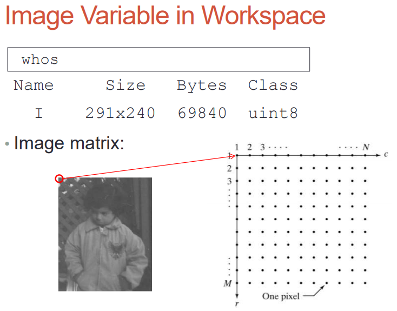
Task: Click the bytes value 69840
Action: point(202,113)
